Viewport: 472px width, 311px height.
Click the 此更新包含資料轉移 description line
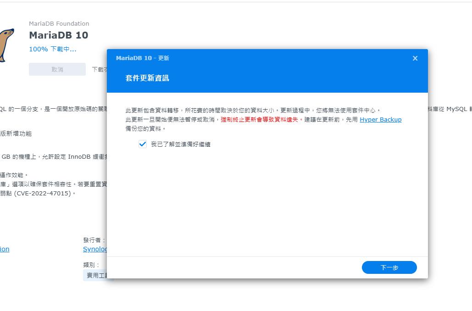click(252, 110)
